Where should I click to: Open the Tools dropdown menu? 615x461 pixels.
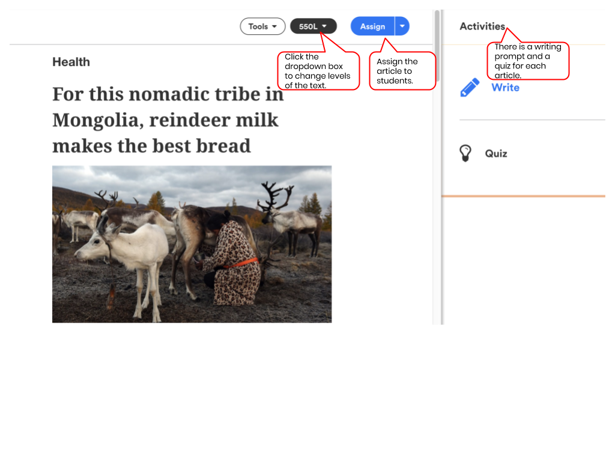(x=262, y=26)
